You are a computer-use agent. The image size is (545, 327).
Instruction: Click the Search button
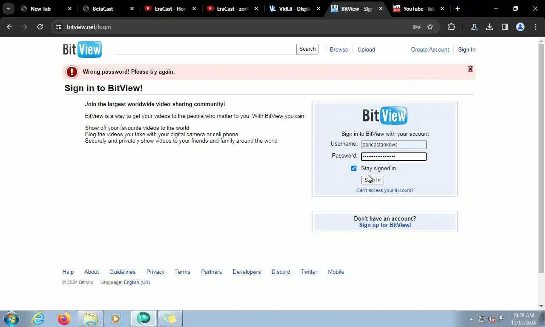pos(307,49)
